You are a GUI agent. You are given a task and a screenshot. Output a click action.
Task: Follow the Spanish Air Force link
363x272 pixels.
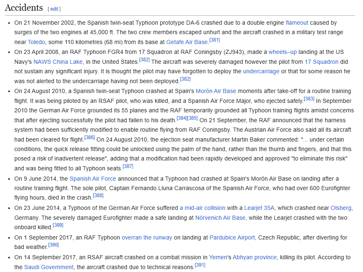coord(93,179)
